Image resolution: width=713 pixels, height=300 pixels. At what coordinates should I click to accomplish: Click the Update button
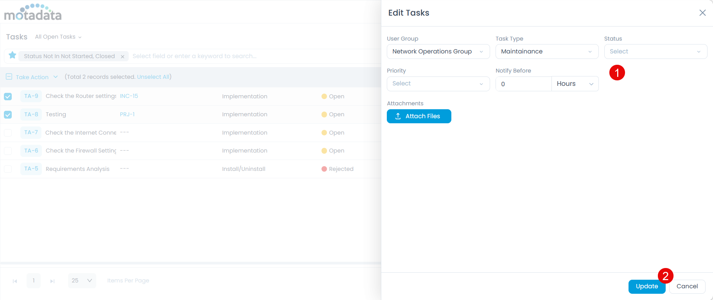pyautogui.click(x=647, y=286)
